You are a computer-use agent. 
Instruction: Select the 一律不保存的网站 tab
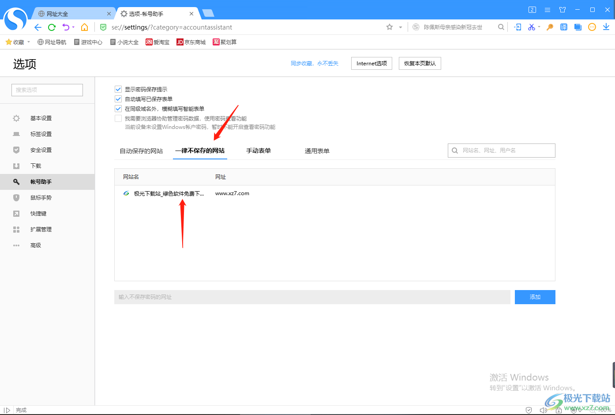pyautogui.click(x=200, y=151)
